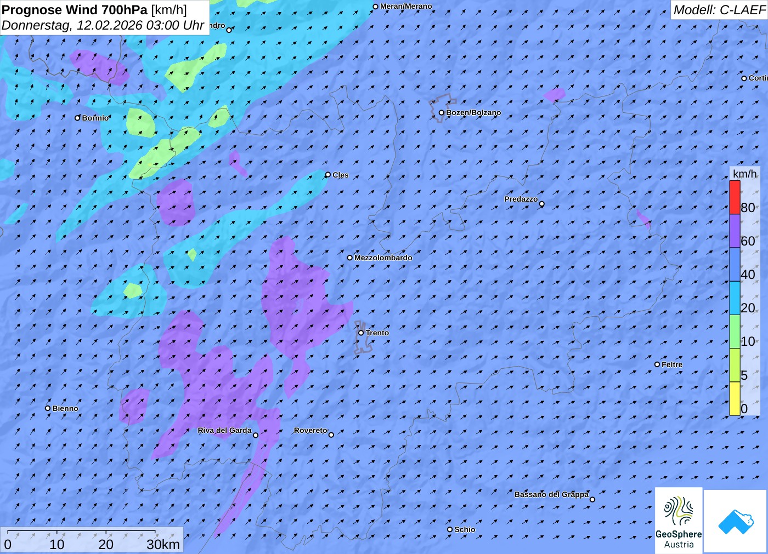Click the 'Feltre' town label
The image size is (768, 554).
(672, 364)
